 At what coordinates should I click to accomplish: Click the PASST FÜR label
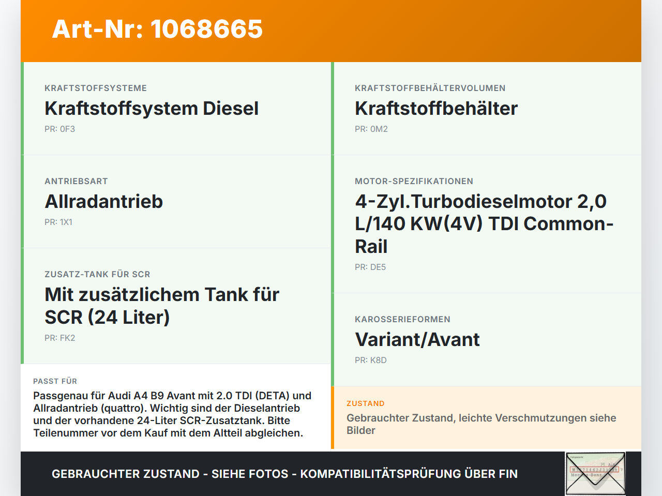[x=55, y=381]
